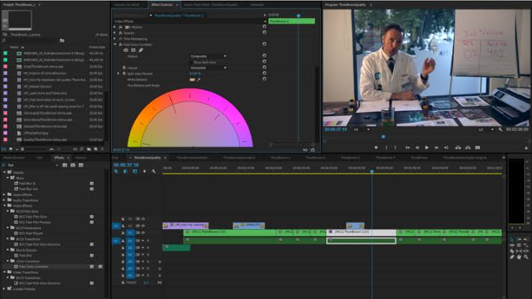Collapse the Fast Color Corrector effect
This screenshot has height=299, width=532.
[x=115, y=45]
